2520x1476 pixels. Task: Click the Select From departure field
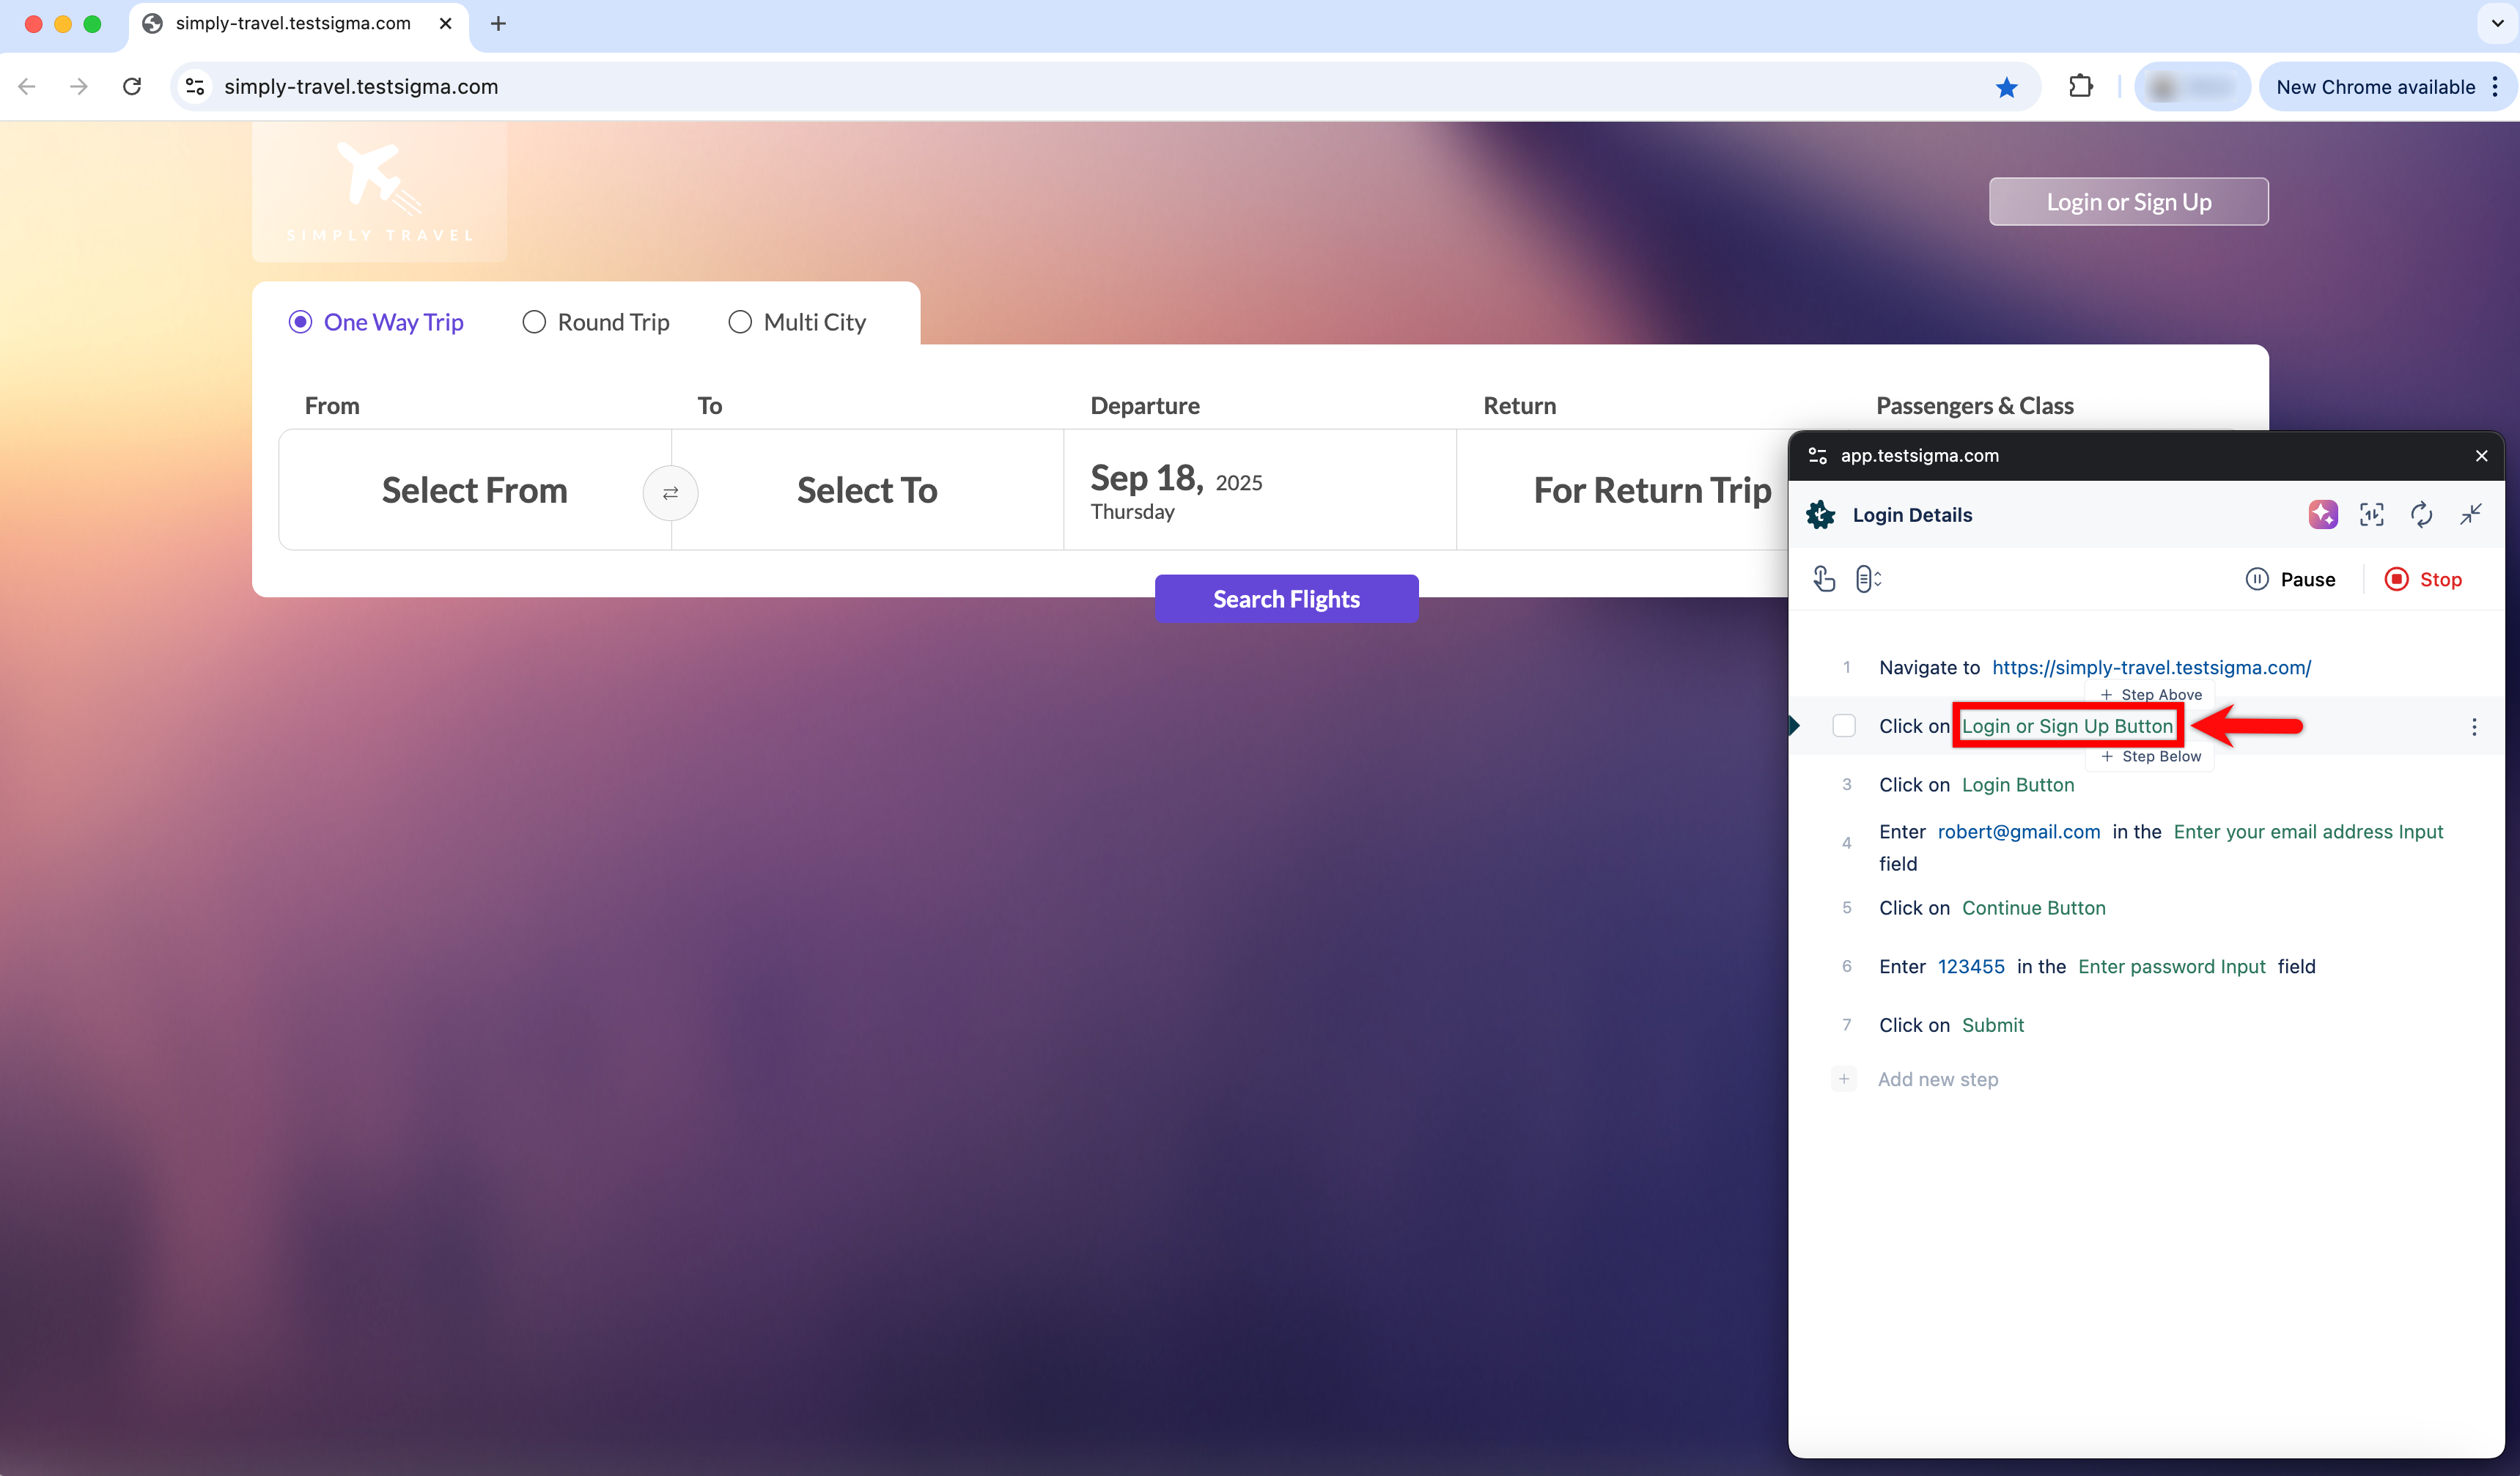pos(474,490)
